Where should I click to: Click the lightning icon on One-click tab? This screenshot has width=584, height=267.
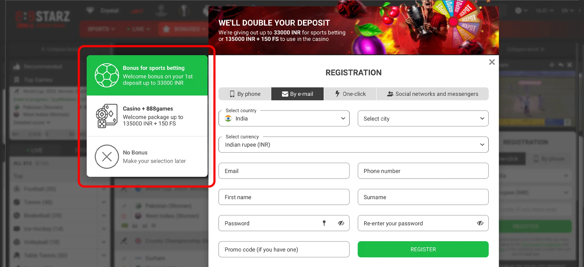338,94
